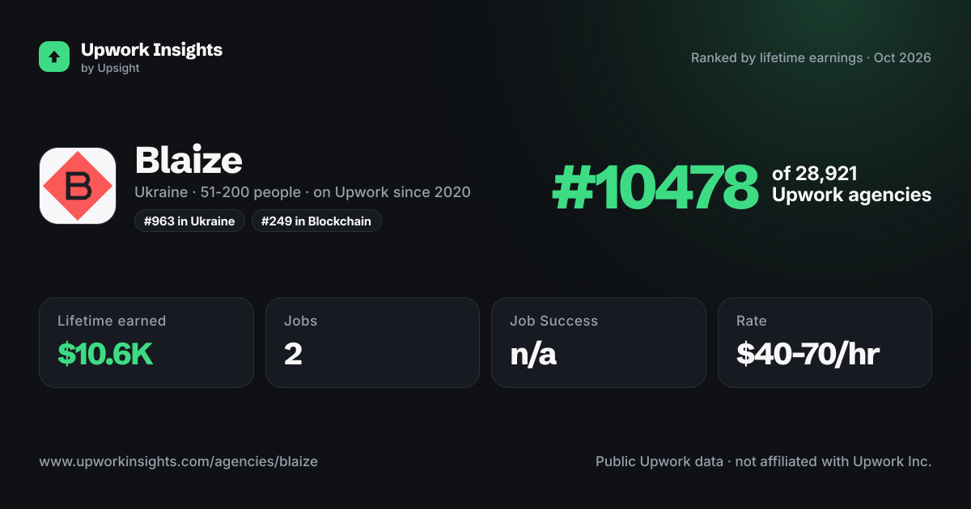The height and width of the screenshot is (509, 971).
Task: Open the Jobs stat card
Action: point(372,343)
